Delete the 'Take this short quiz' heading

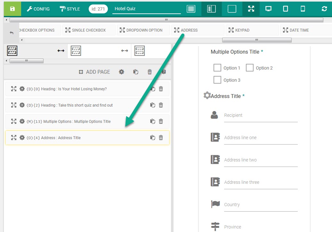point(161,105)
